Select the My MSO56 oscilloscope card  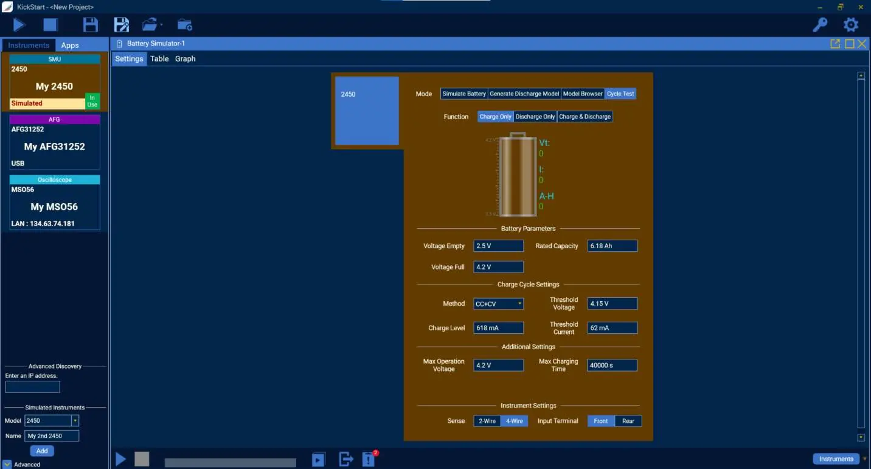coord(55,203)
